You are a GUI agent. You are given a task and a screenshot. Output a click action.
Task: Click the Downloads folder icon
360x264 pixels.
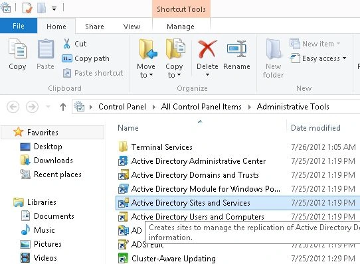pyautogui.click(x=25, y=161)
